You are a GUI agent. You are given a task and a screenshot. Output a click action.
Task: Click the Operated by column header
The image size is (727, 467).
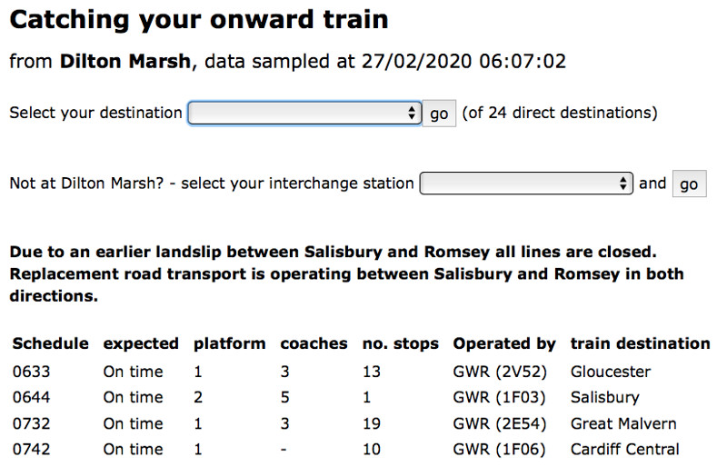point(504,343)
